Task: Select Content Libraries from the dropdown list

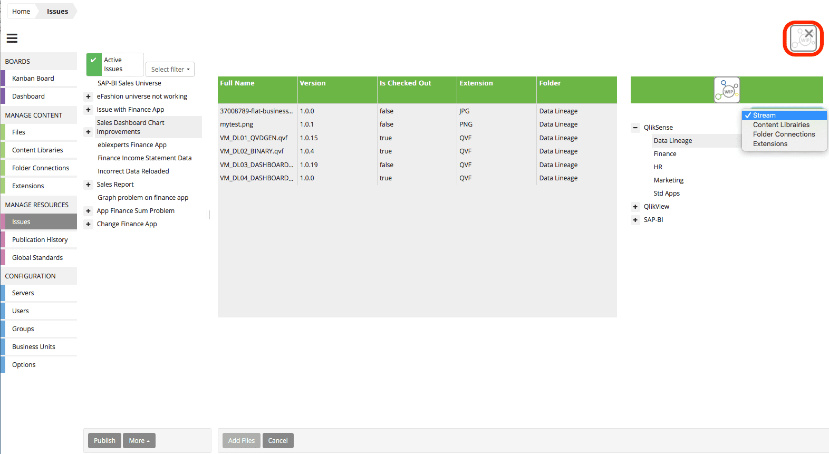Action: pos(781,125)
